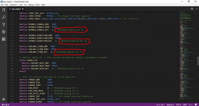This screenshot has width=199, height=106.
Task: Open the Debug menu
Action: coord(31,5)
